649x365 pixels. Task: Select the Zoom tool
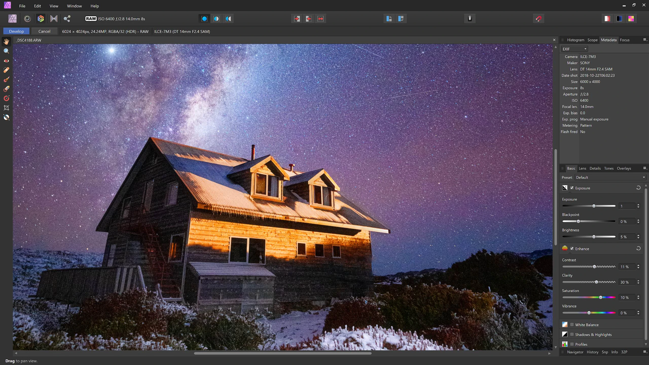click(7, 51)
